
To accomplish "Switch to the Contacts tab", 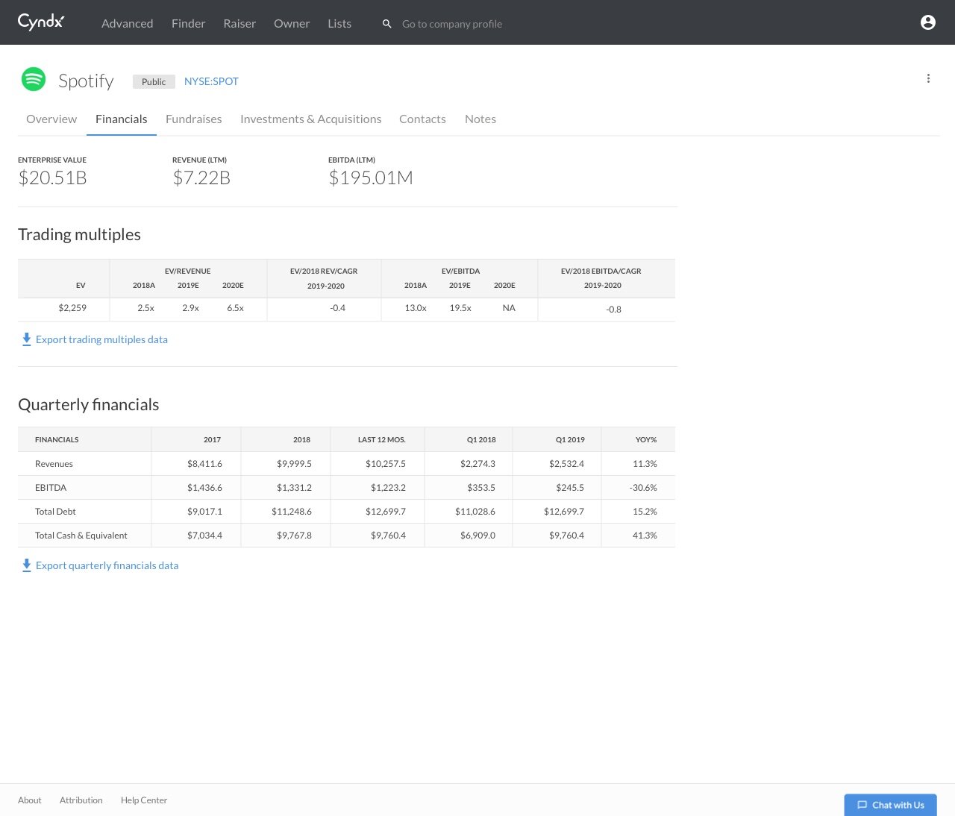I will click(x=422, y=119).
